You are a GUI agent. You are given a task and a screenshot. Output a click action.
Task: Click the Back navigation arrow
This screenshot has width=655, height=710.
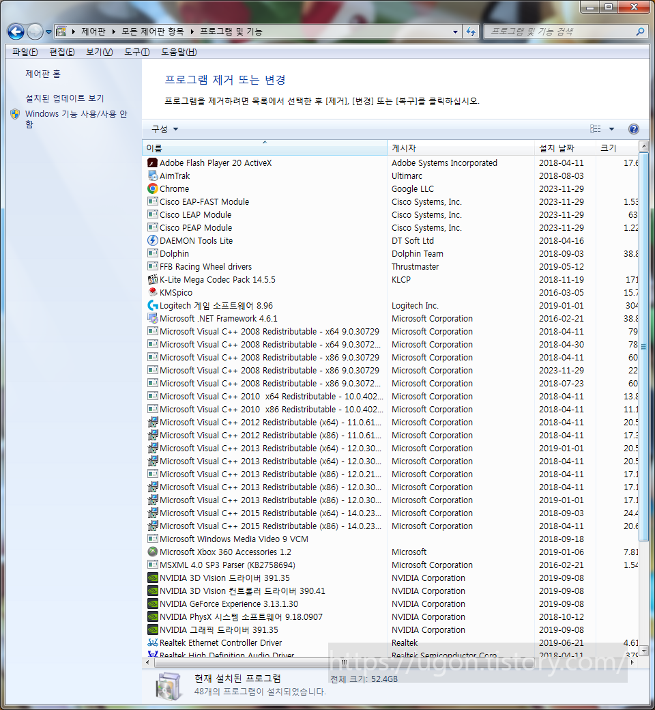click(x=16, y=31)
